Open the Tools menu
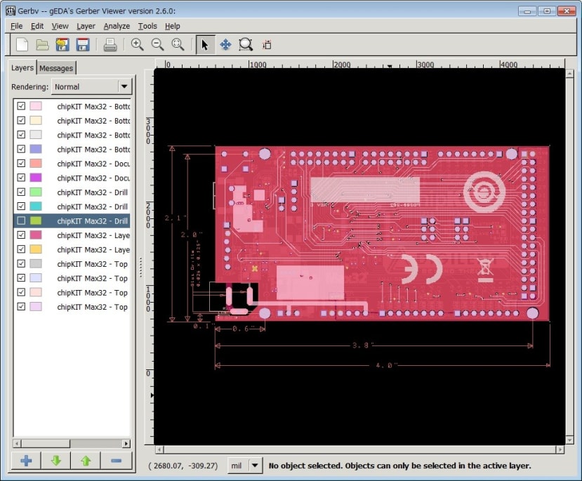Viewport: 582px width, 481px height. point(147,26)
